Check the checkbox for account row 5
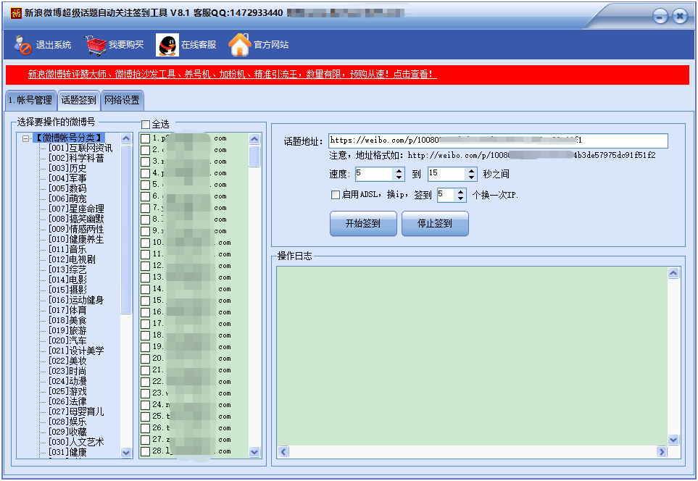This screenshot has height=481, width=698. tap(145, 185)
